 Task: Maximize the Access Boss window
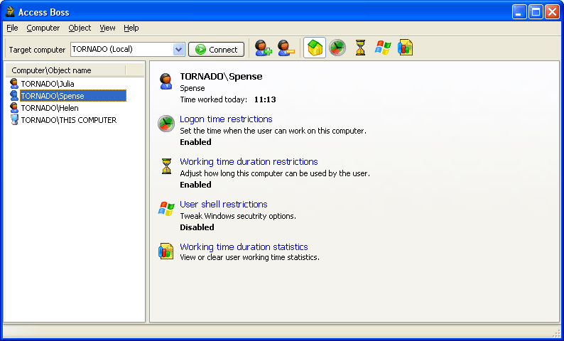(536, 12)
